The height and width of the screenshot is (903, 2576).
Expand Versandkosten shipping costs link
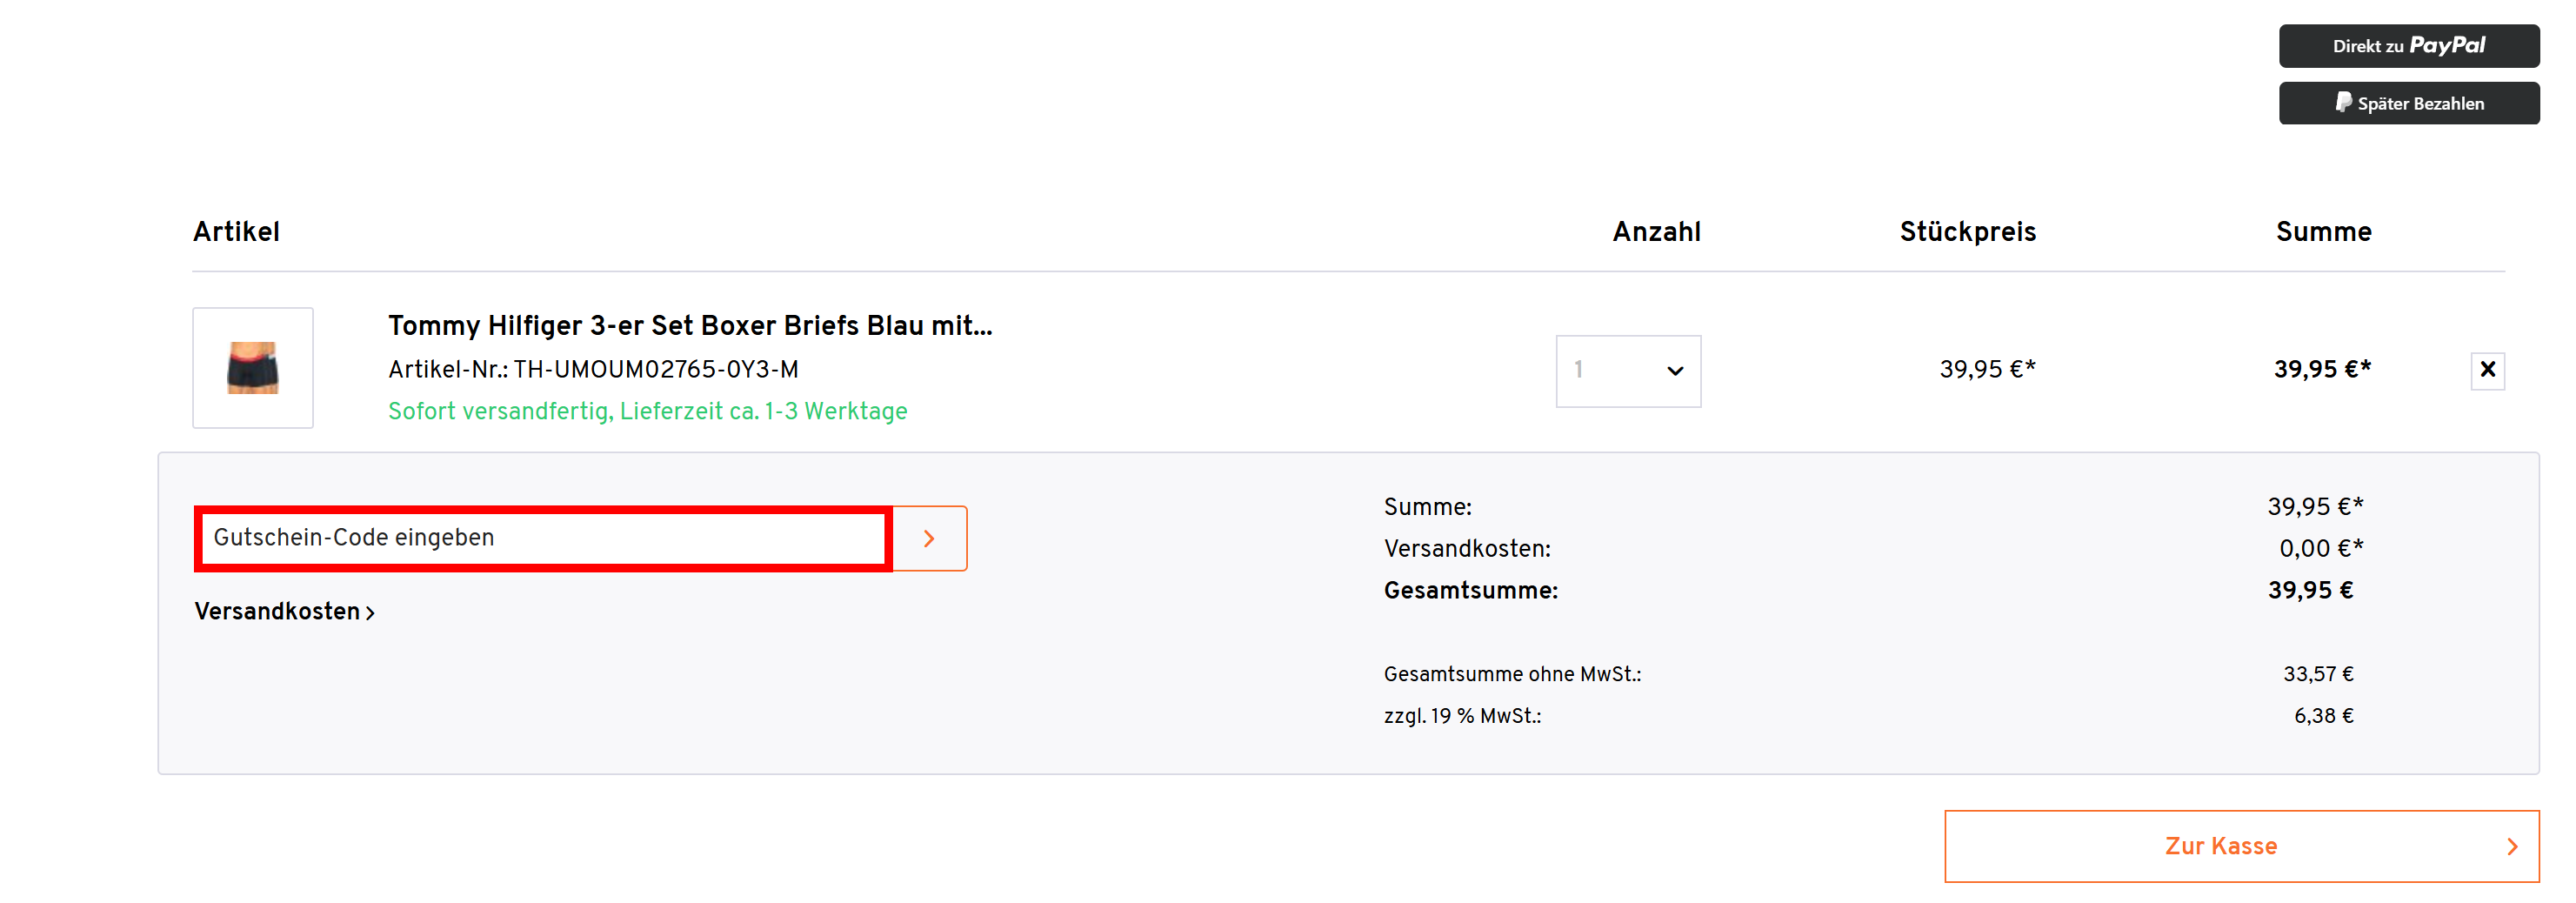point(284,611)
